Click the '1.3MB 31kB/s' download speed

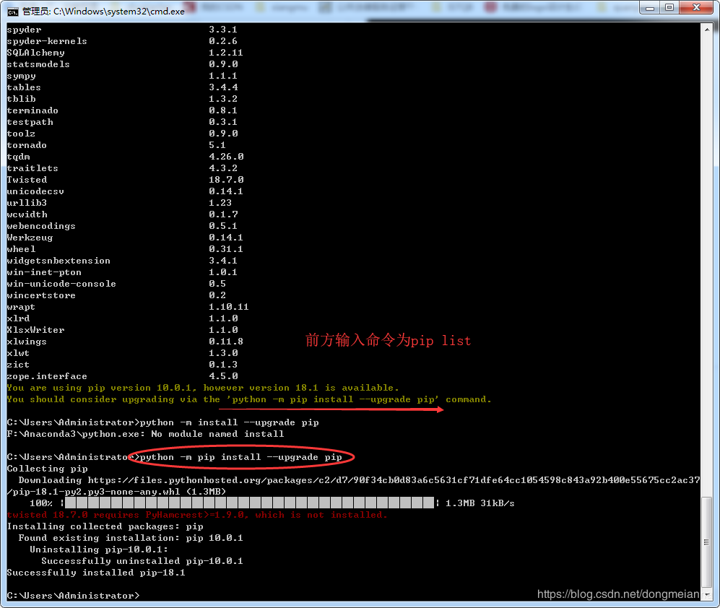[x=480, y=503]
